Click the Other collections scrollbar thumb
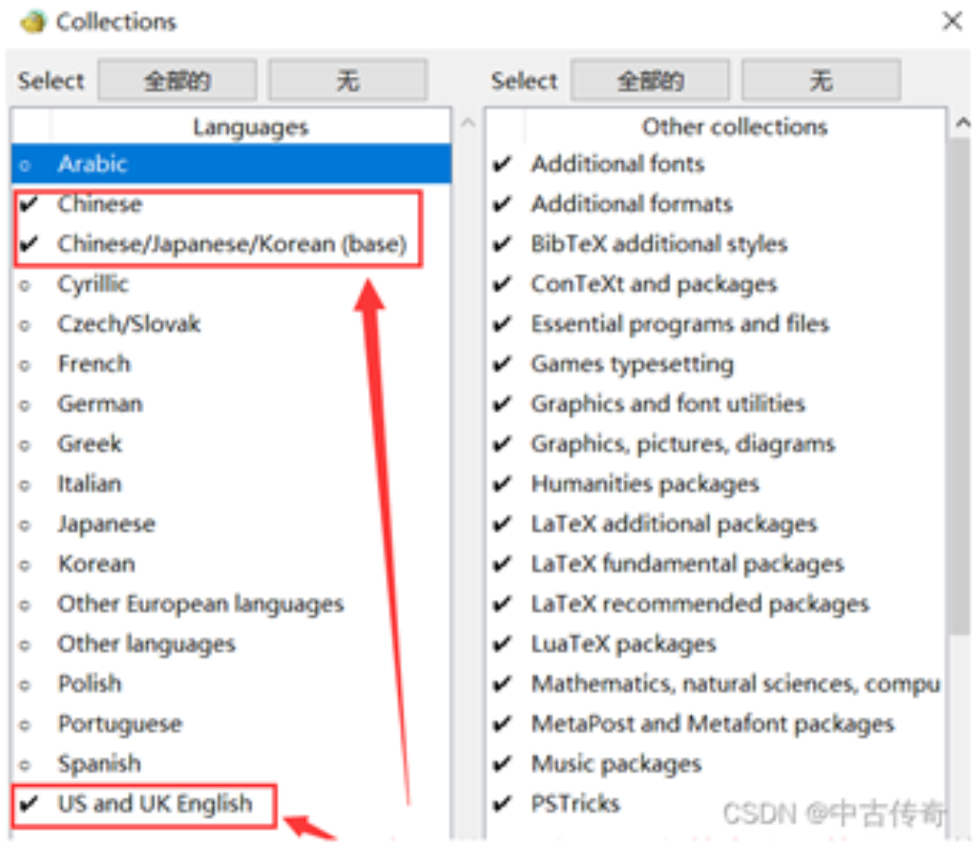This screenshot has width=974, height=844. [x=959, y=386]
